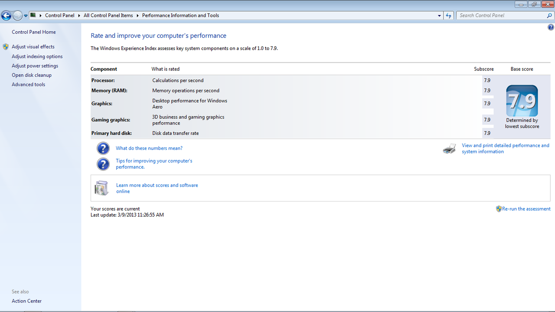This screenshot has height=312, width=555.
Task: Click question icon beside Tips for improving
Action: [103, 164]
